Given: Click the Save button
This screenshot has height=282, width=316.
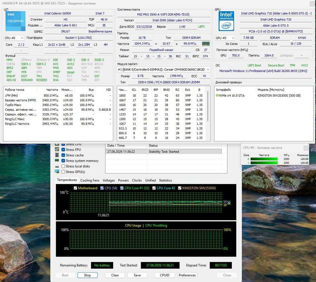Looking at the screenshot, I should [137, 275].
